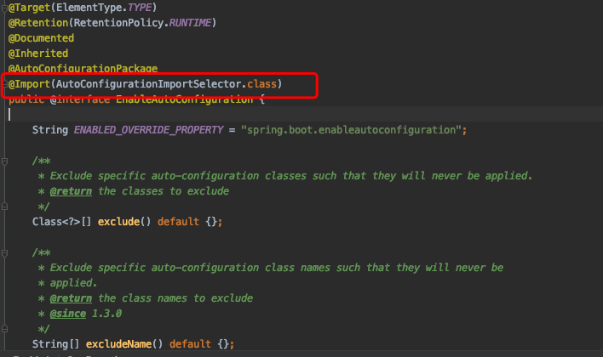The image size is (603, 357).
Task: Click the @Inherited annotation
Action: point(38,54)
